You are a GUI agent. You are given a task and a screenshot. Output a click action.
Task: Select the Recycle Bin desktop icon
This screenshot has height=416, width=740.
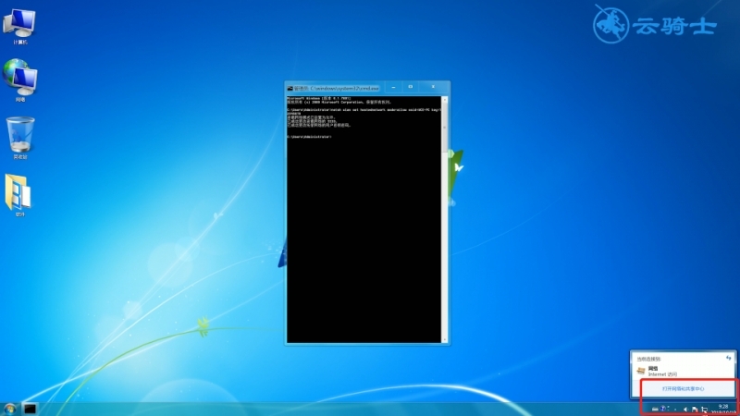pyautogui.click(x=20, y=138)
